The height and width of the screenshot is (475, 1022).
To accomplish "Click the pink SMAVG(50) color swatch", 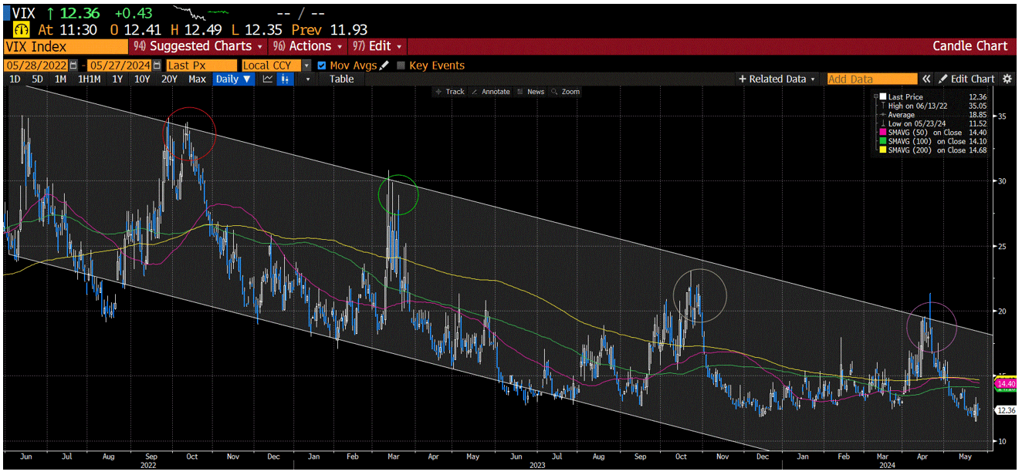I will click(x=883, y=133).
